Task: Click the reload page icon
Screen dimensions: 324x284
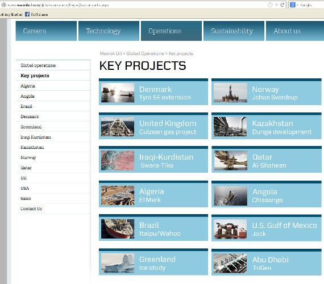Action: click(282, 5)
